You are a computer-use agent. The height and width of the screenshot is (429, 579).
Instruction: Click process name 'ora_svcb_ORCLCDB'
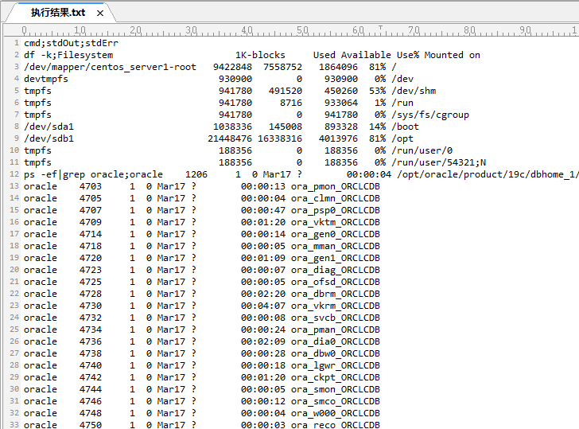336,318
